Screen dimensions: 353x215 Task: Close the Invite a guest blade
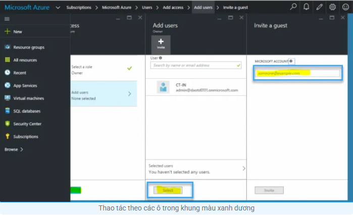(x=342, y=18)
